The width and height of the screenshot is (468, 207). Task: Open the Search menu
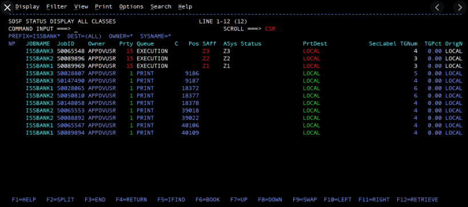[161, 6]
